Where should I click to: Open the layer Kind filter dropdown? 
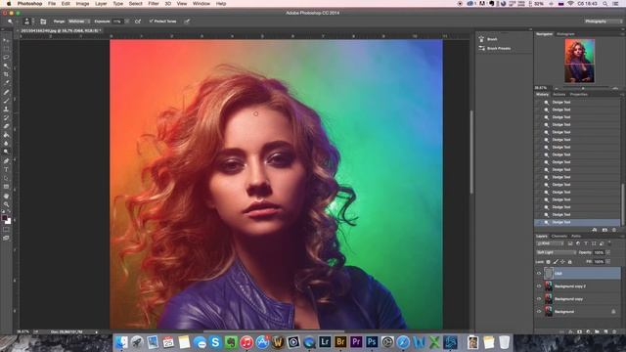coord(550,243)
